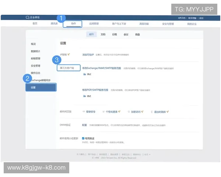Open 概况 in the left sidebar
Viewport: 221px width, 177px height.
click(33, 44)
